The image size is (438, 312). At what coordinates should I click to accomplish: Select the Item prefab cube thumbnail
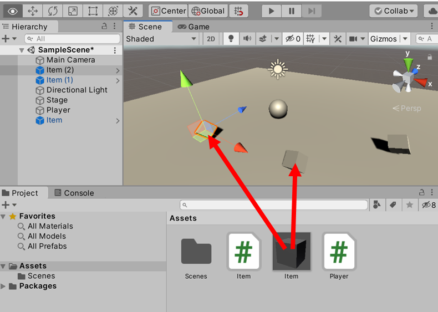291,251
